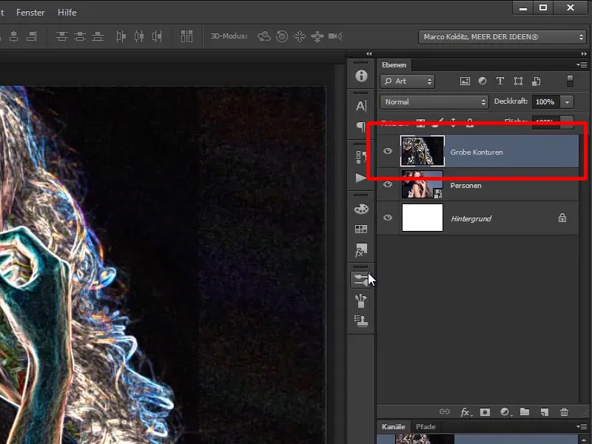
Task: Toggle the layer filtering on/off switch
Action: pyautogui.click(x=570, y=81)
